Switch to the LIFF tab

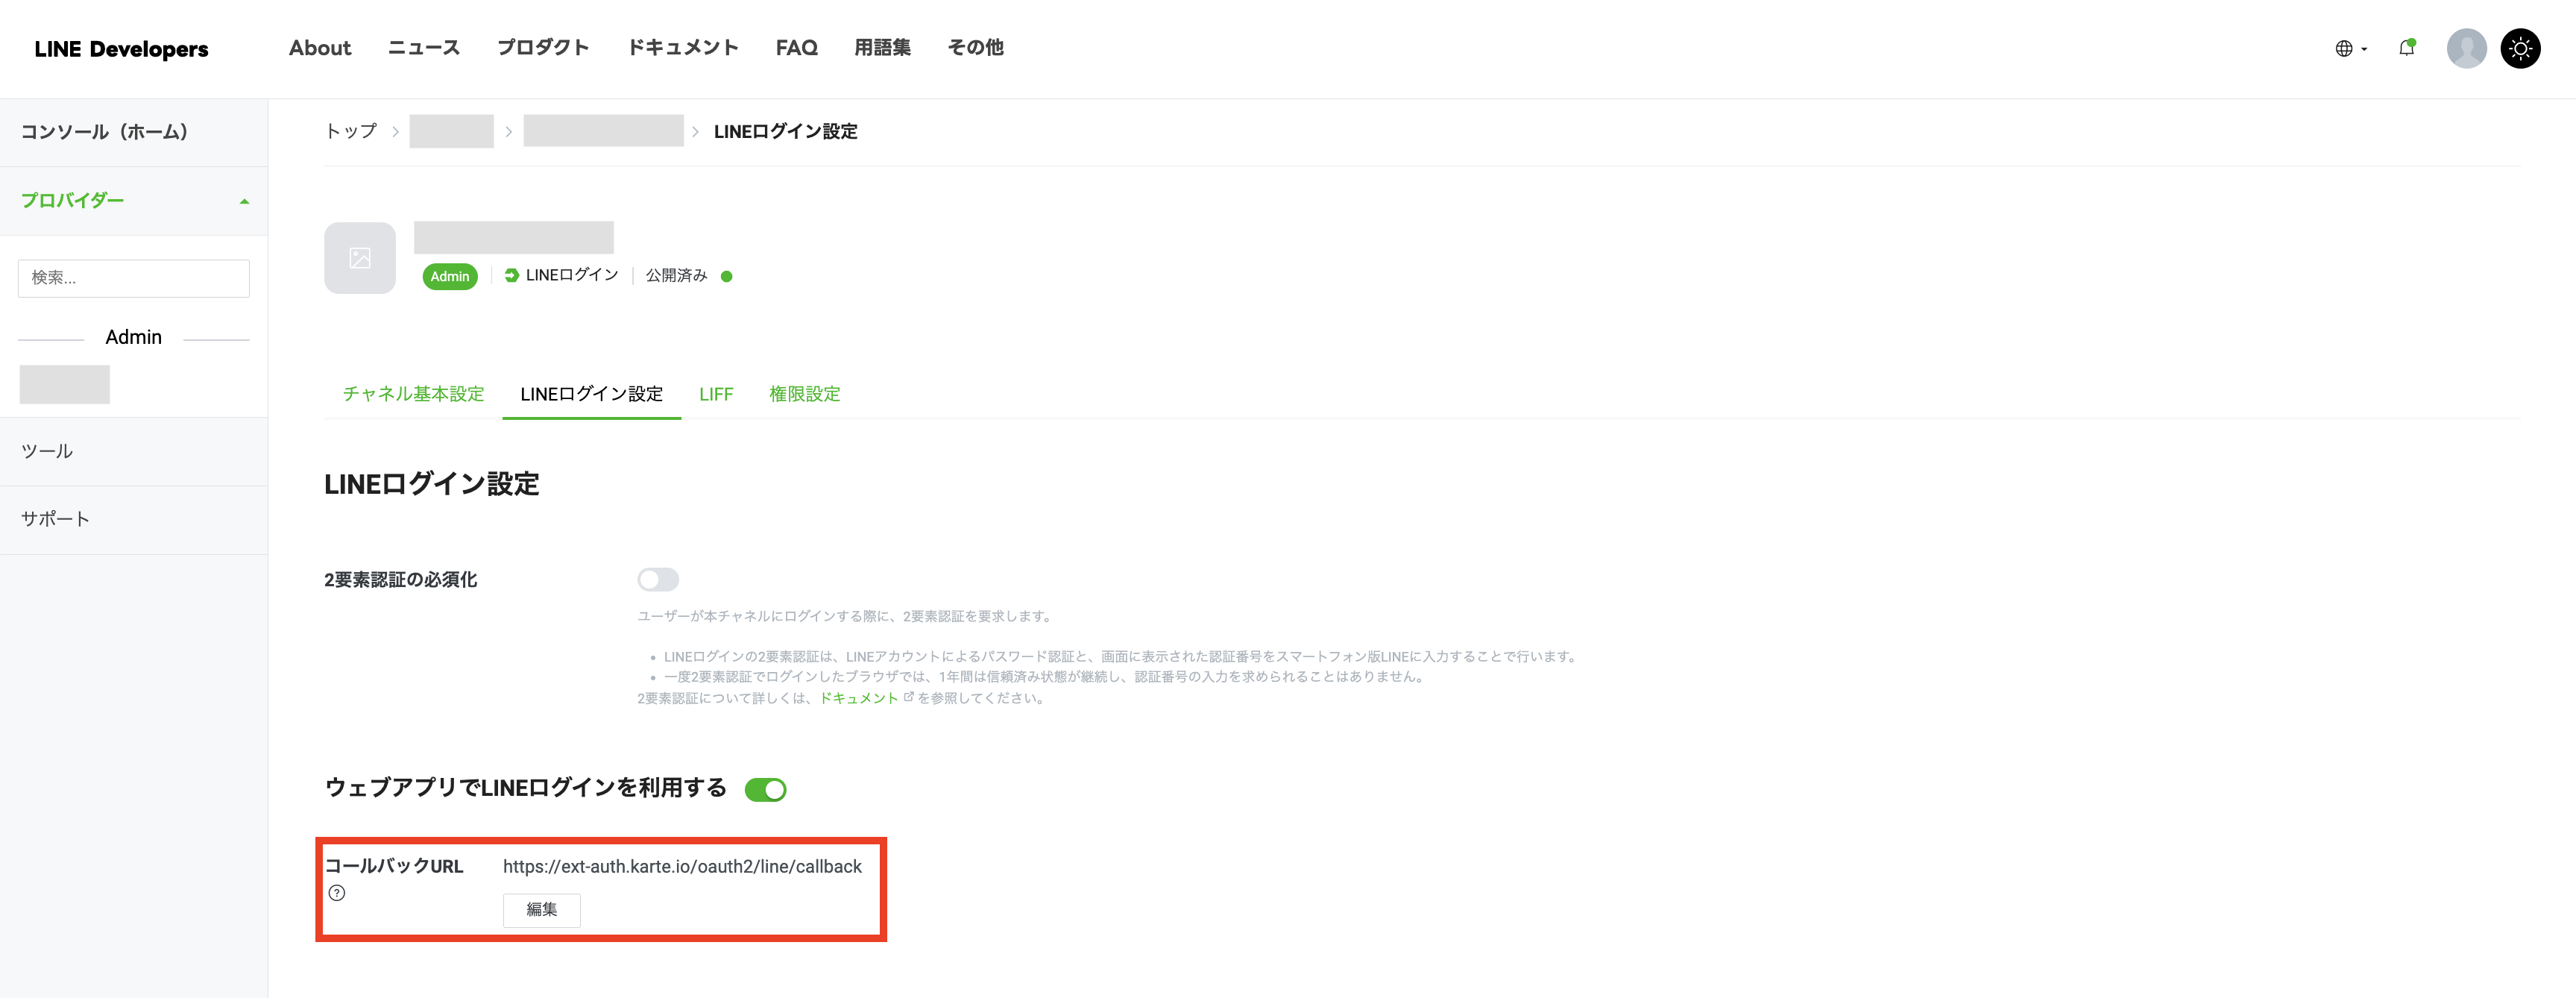point(716,394)
